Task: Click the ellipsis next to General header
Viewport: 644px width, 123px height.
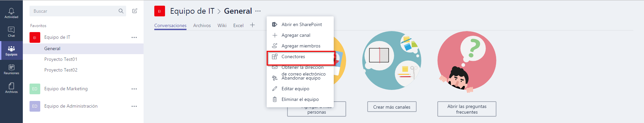Action: point(258,11)
